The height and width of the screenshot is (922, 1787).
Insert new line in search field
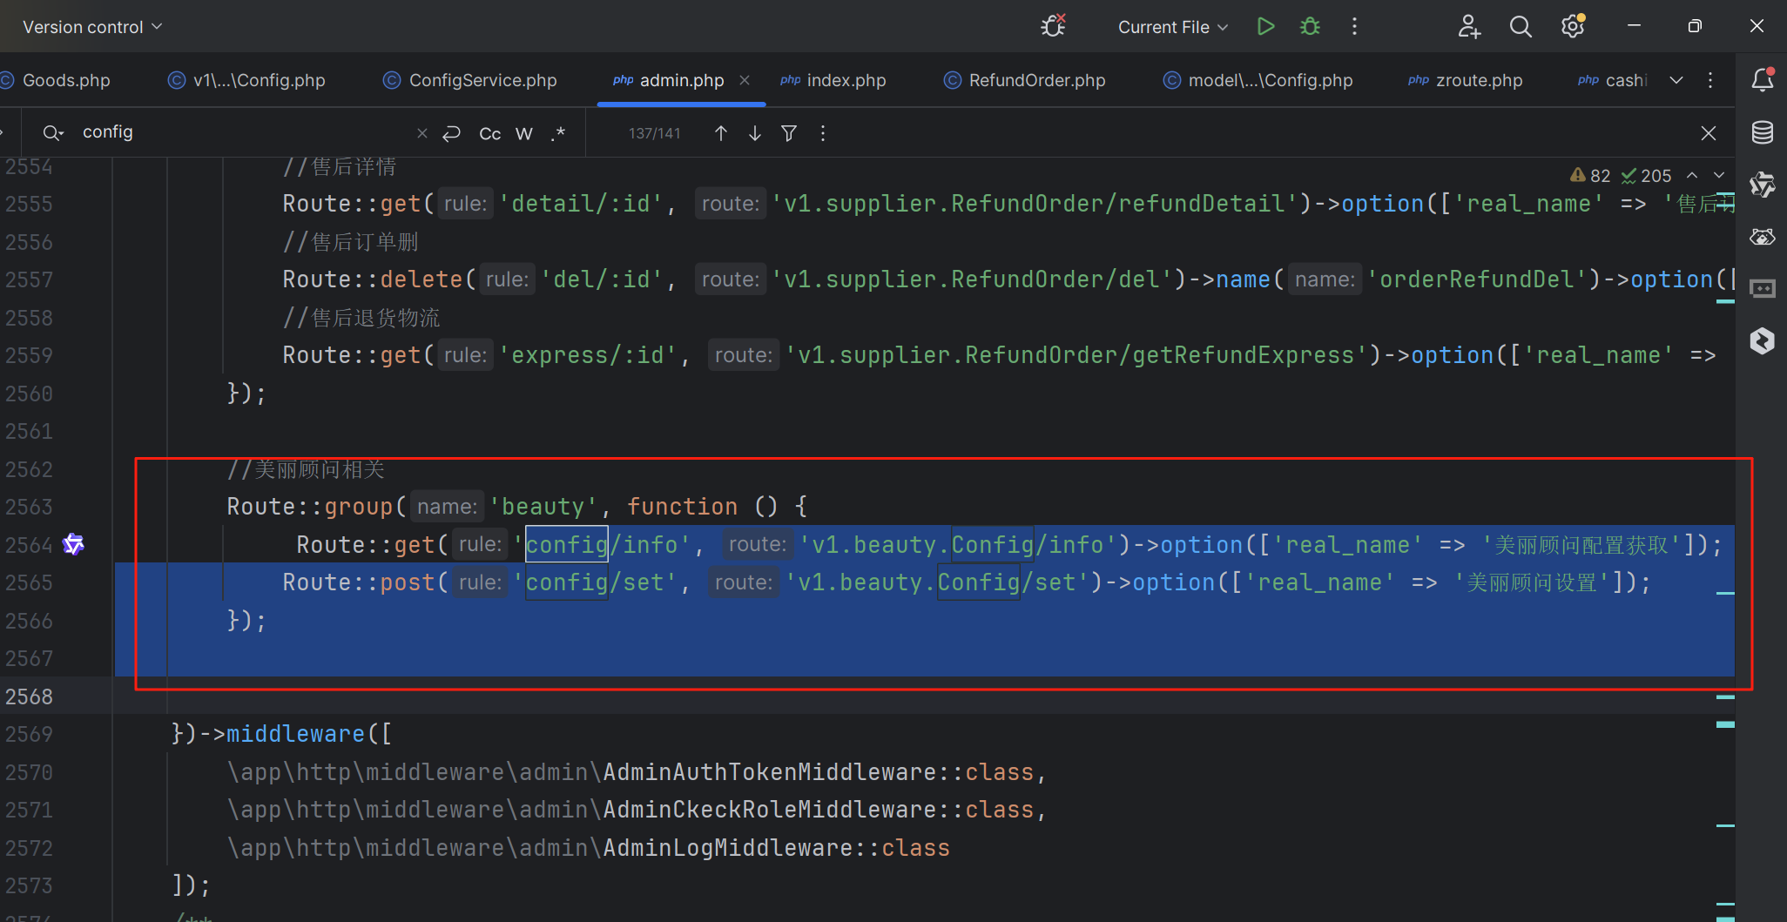451,133
